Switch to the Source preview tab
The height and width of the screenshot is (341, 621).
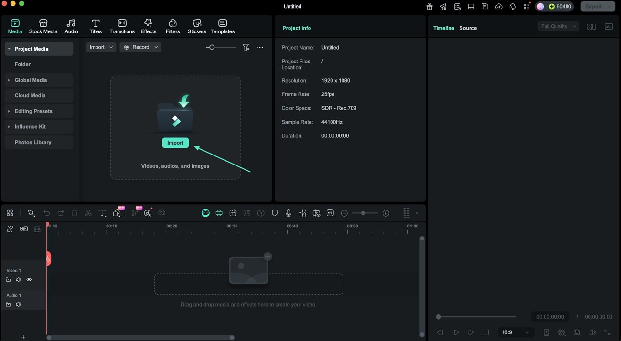click(x=468, y=28)
